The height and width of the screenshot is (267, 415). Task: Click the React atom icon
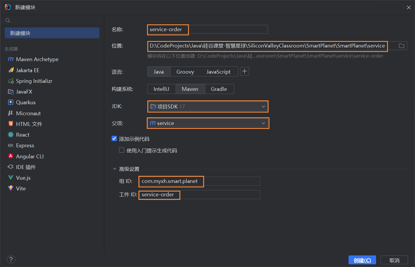pos(11,135)
